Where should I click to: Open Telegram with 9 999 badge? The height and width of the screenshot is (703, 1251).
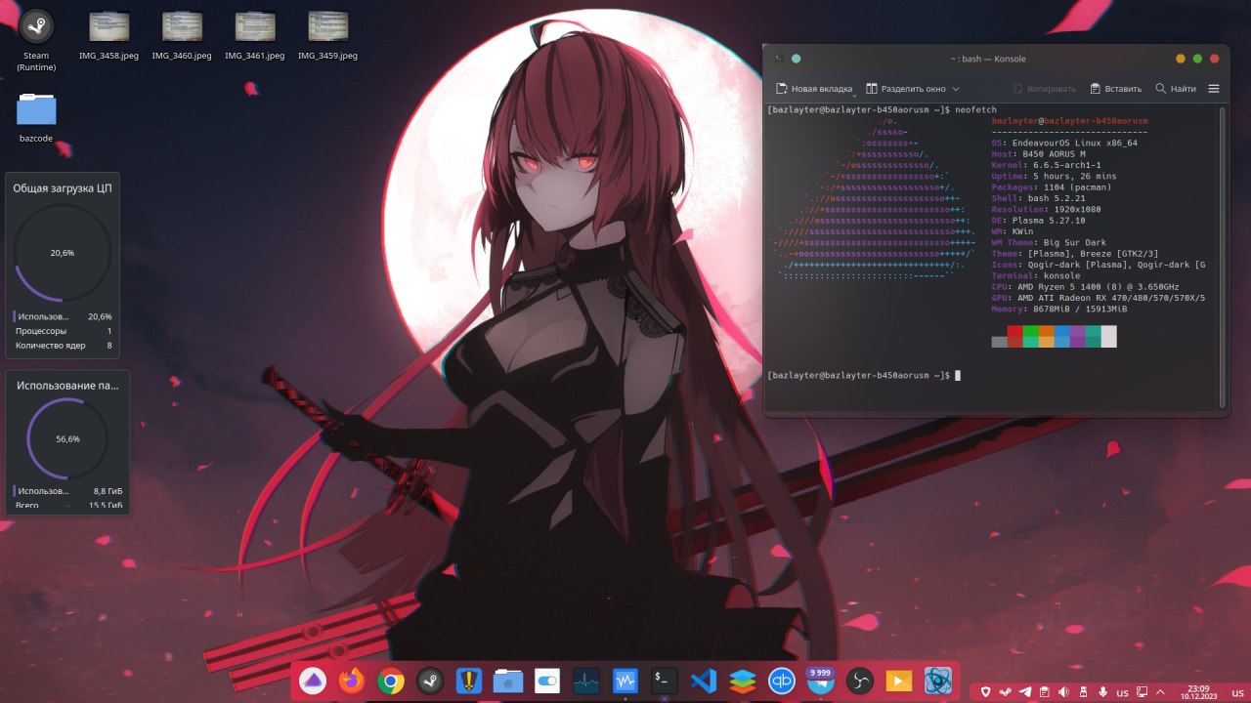pos(821,681)
